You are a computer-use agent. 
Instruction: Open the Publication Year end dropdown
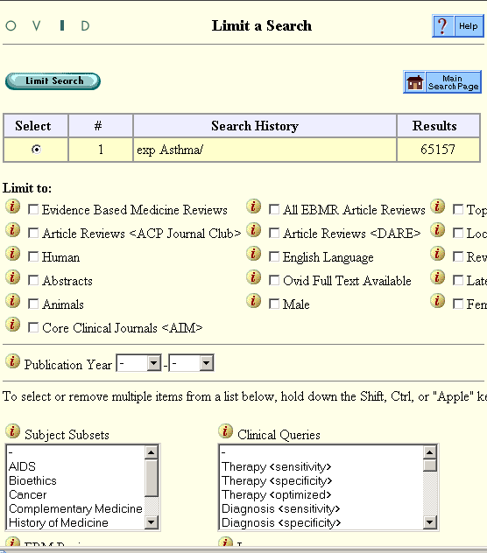[x=192, y=363]
